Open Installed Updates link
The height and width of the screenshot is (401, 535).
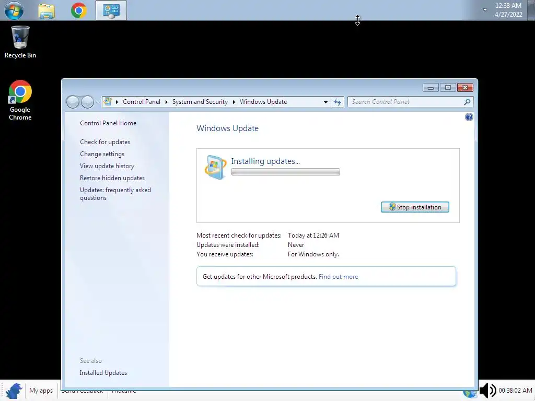103,373
